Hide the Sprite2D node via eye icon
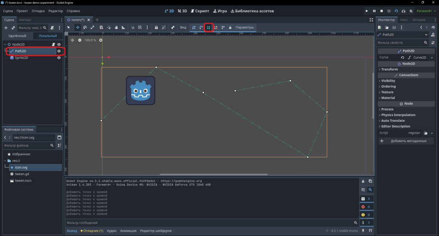This screenshot has height=236, width=439. coord(59,58)
